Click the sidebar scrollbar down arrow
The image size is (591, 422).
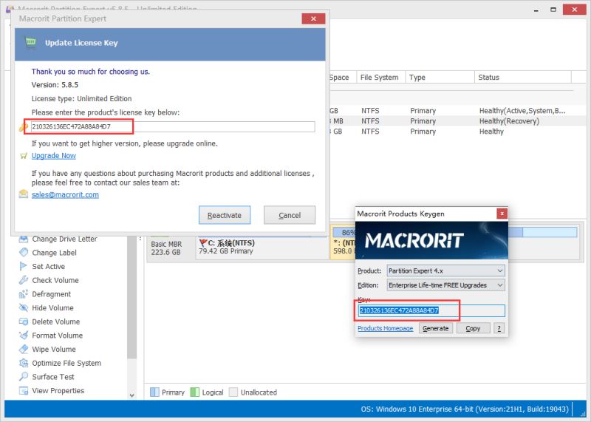(x=132, y=395)
